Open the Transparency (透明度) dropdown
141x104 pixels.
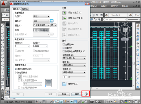click(74, 72)
